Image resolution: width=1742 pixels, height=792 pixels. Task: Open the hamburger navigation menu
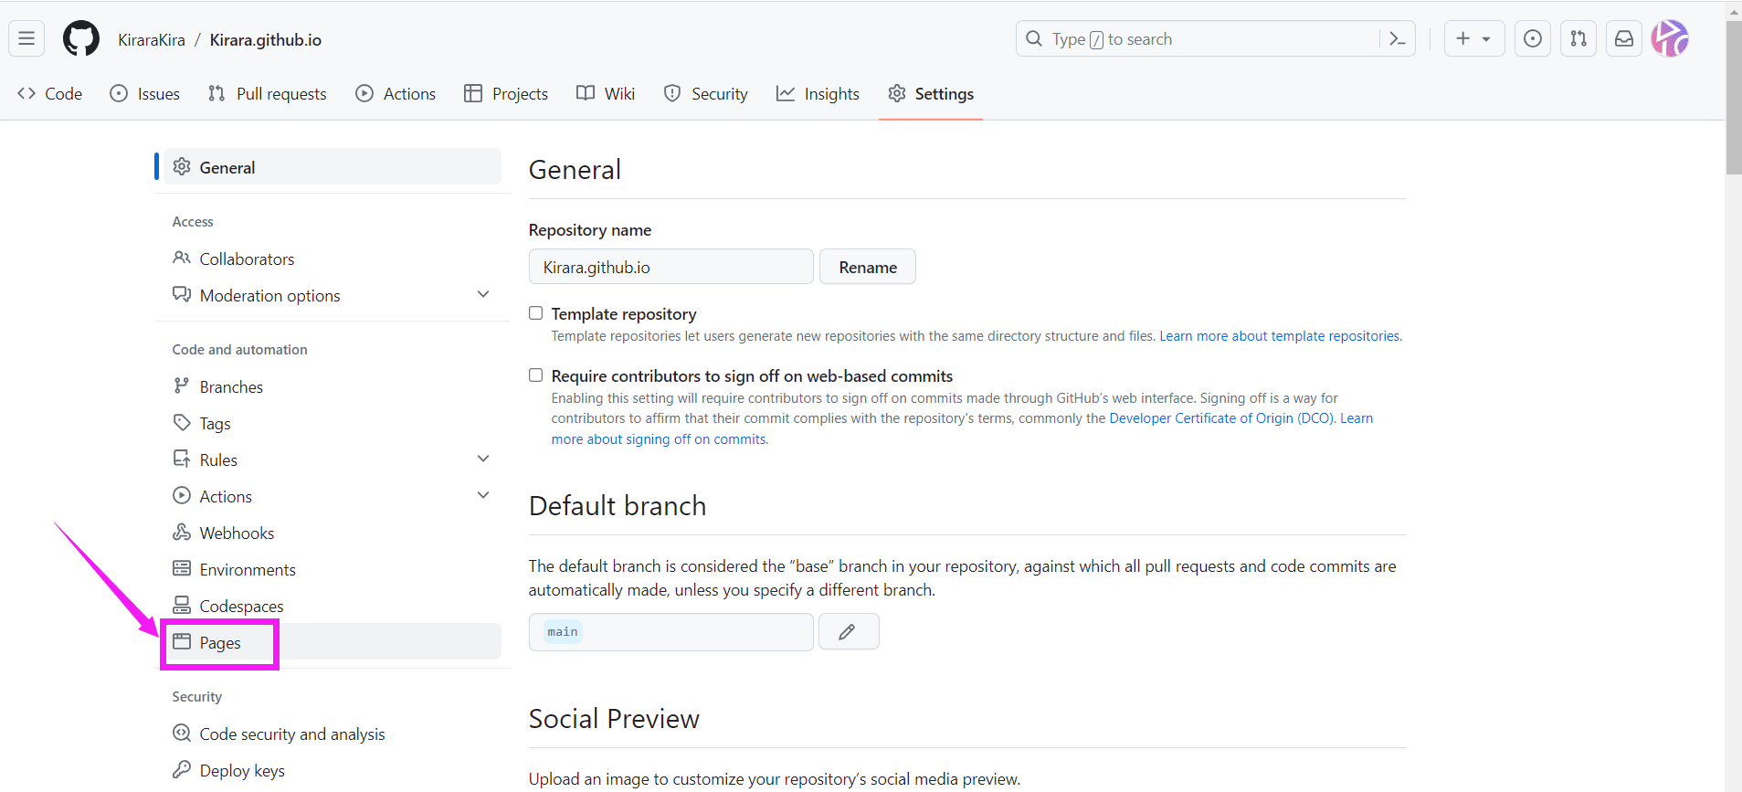(26, 38)
